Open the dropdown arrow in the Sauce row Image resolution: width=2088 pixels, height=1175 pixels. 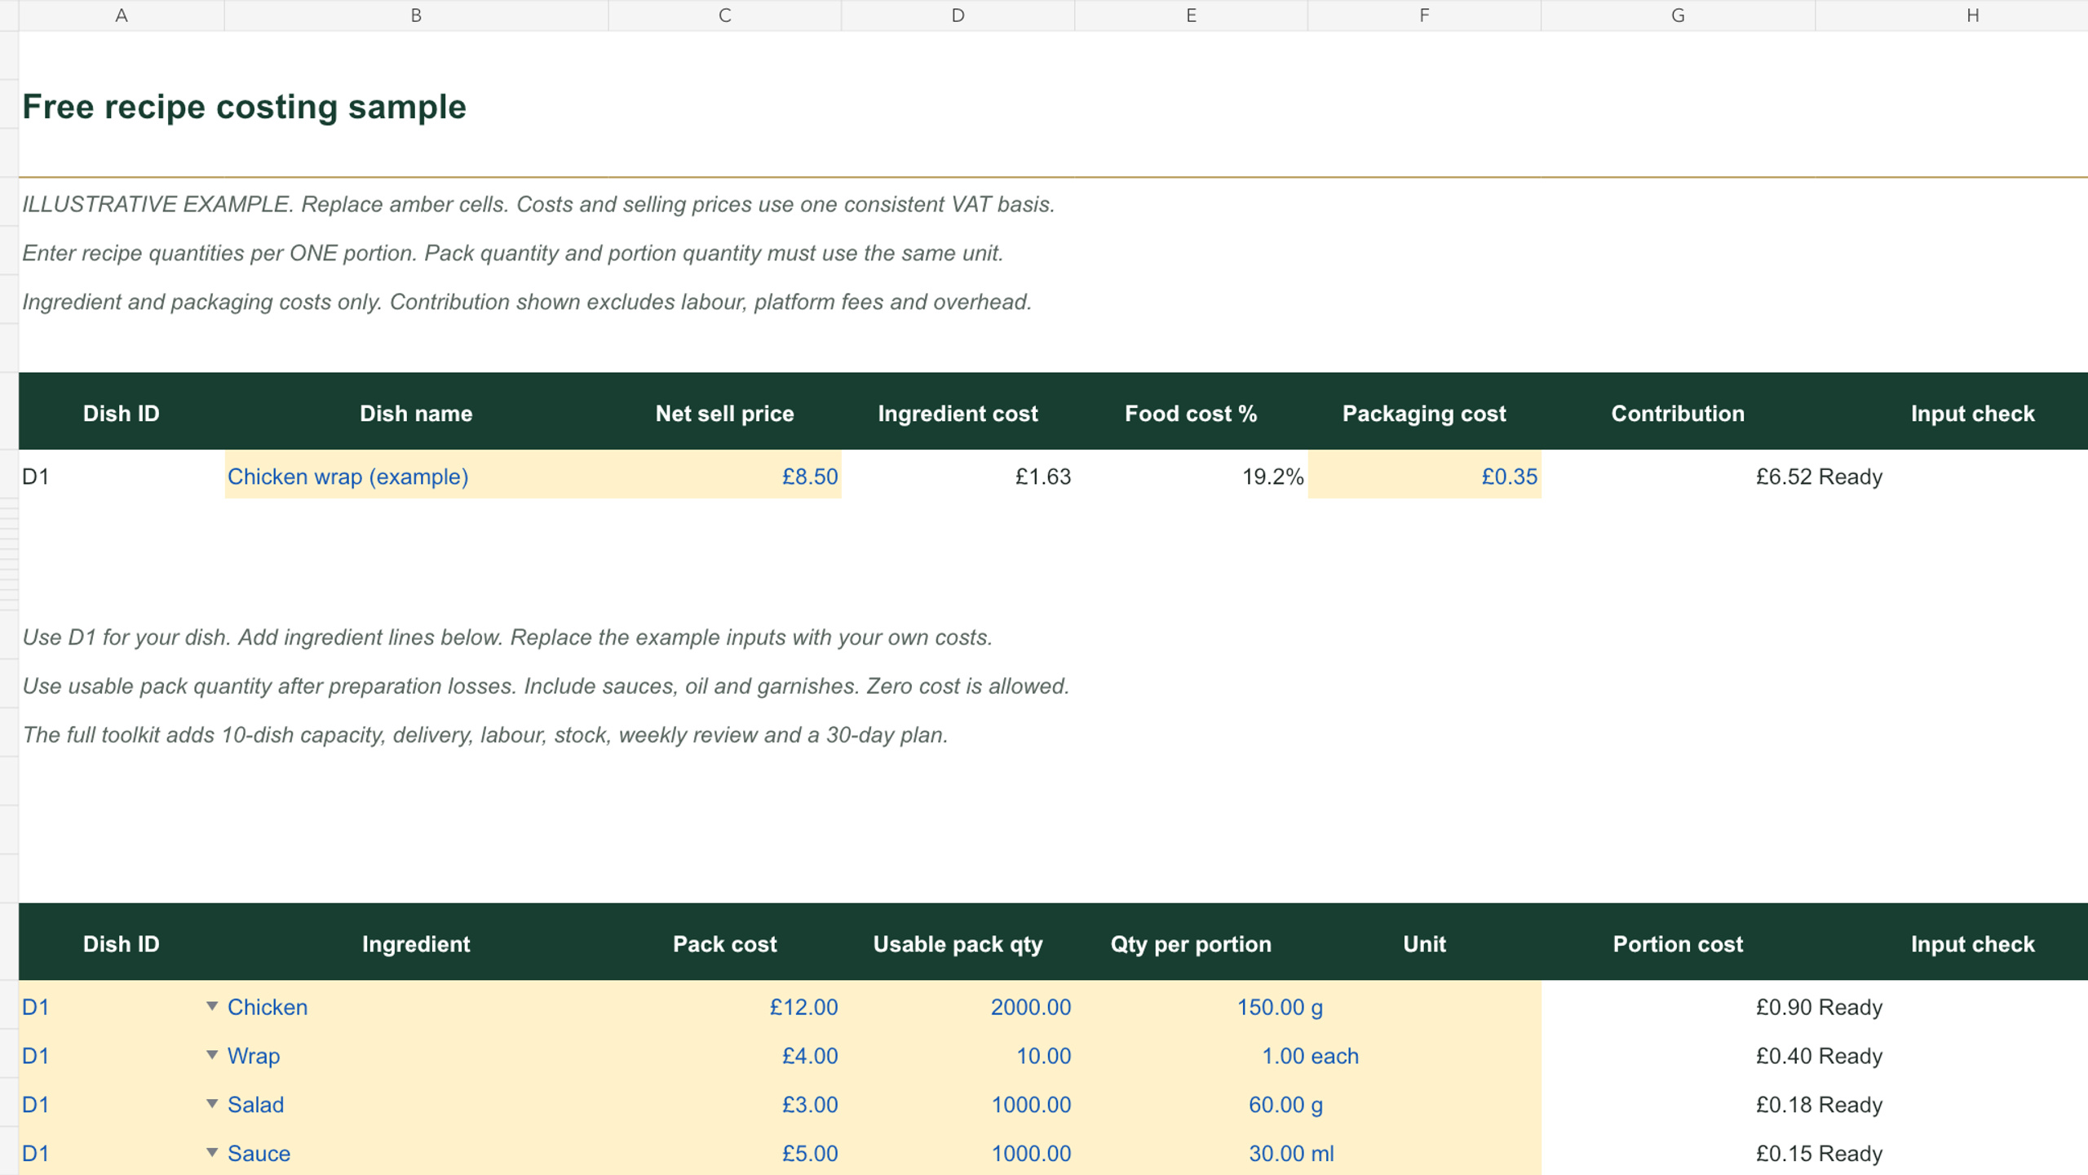(212, 1153)
